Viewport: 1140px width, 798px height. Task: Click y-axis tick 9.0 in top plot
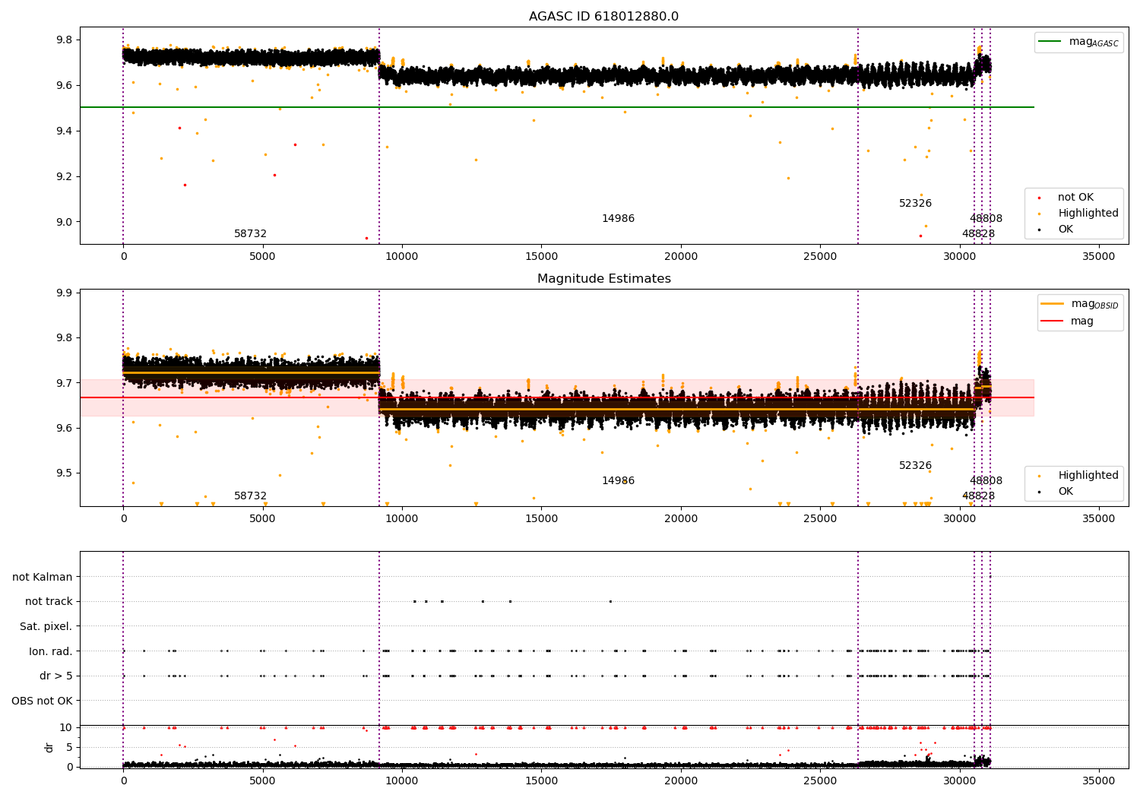(64, 222)
